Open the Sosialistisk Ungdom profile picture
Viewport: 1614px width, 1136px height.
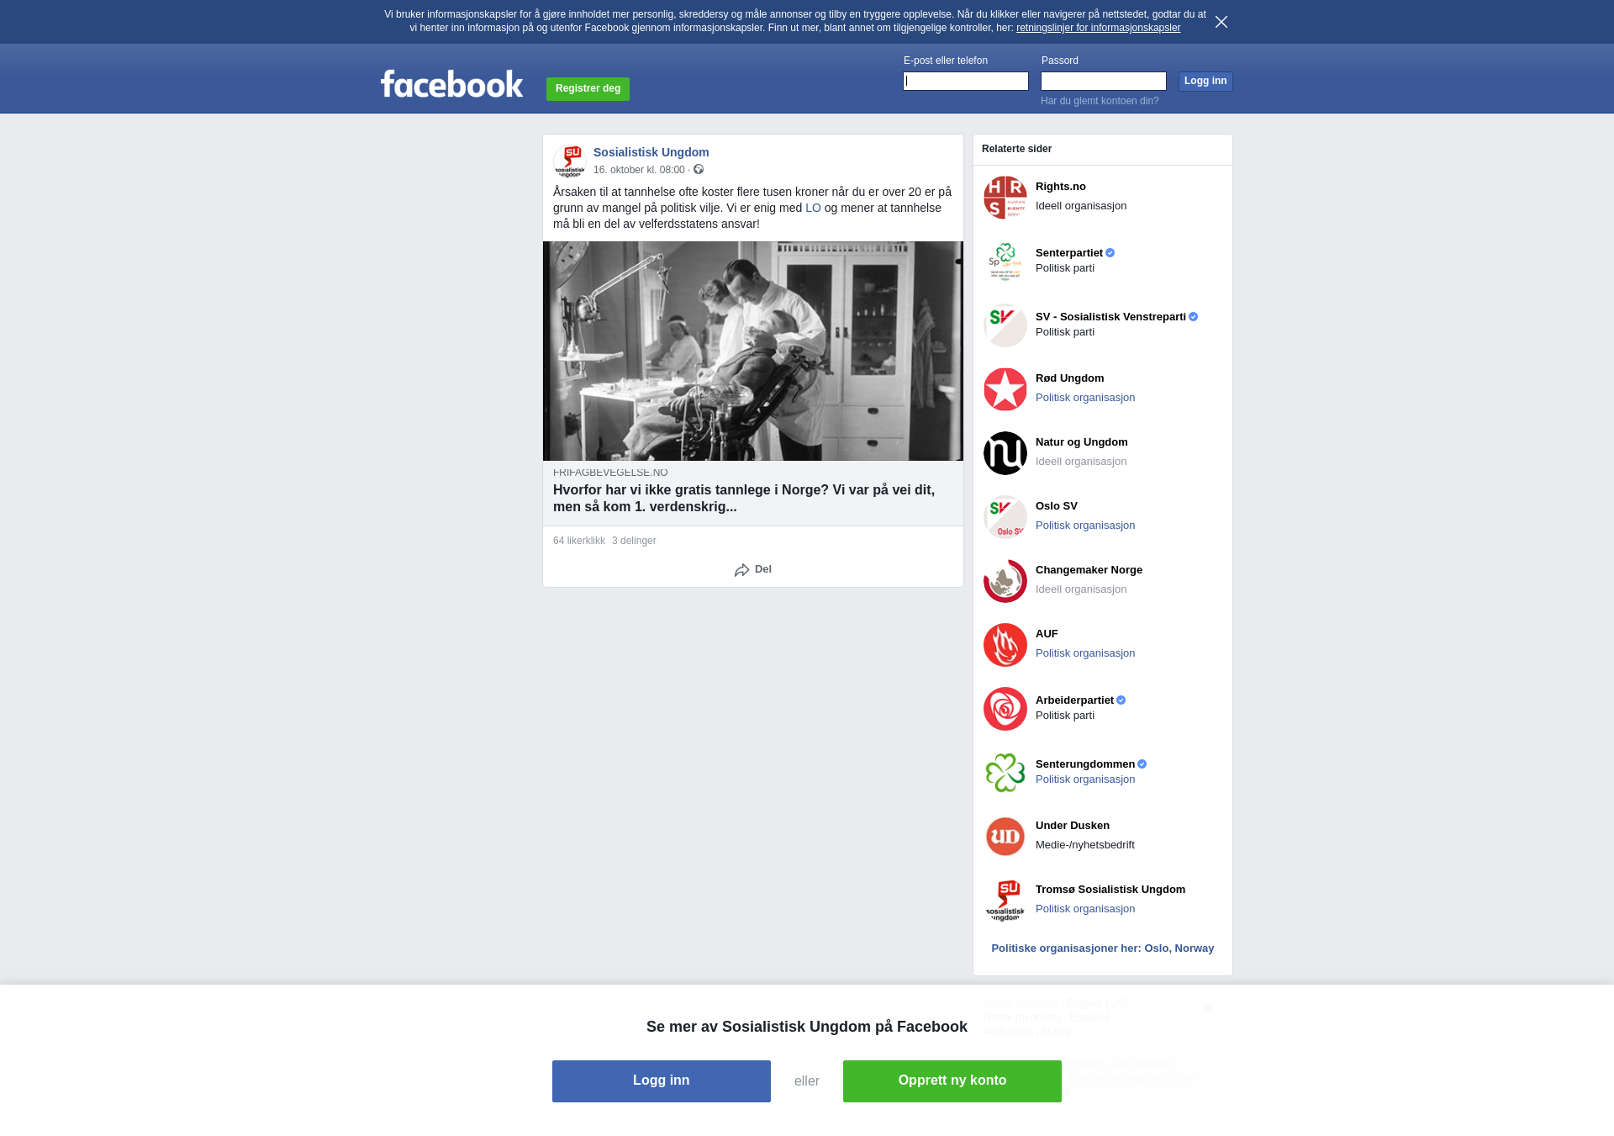click(x=570, y=161)
